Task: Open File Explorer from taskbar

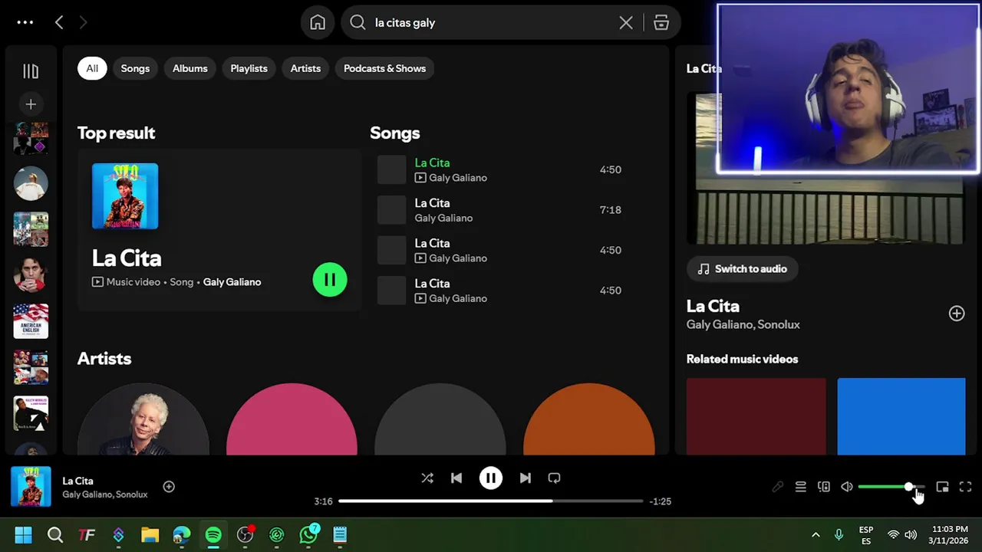Action: coord(150,535)
